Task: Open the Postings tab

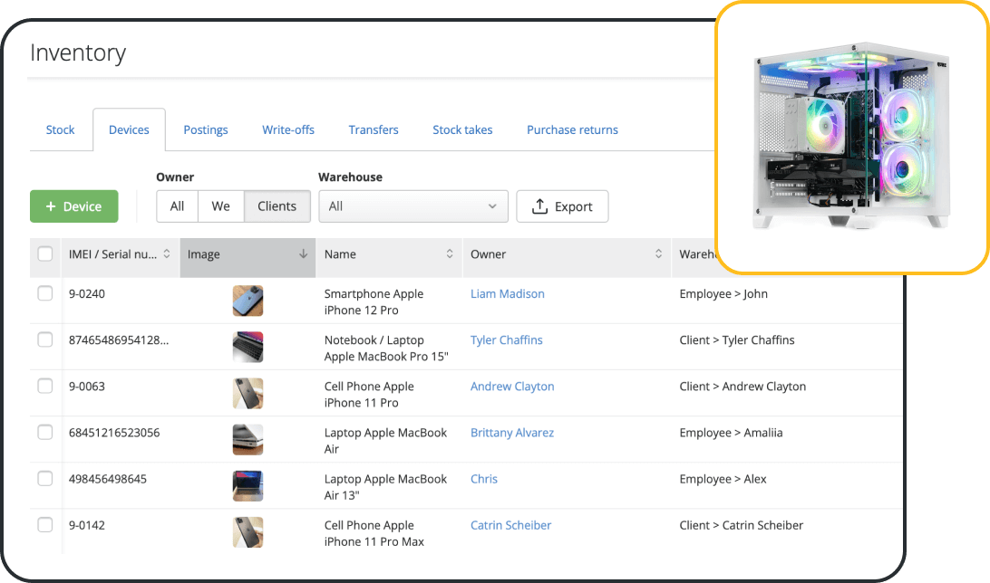Action: (205, 129)
